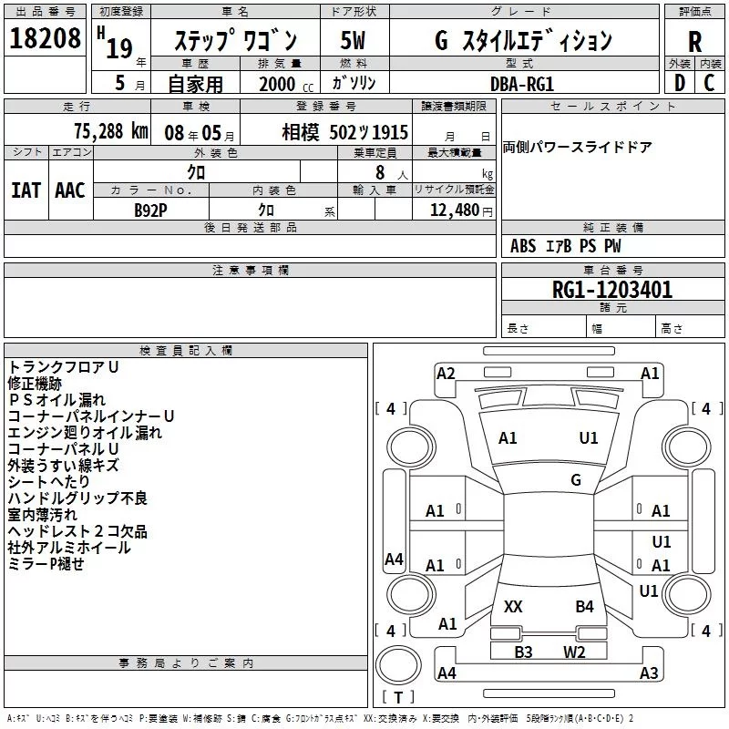Select the 純正装備 header
The height and width of the screenshot is (729, 729).
[612, 227]
